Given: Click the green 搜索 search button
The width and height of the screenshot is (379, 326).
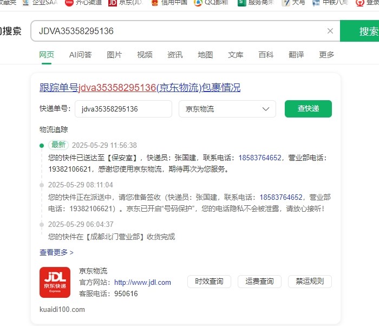Looking at the screenshot, I should [x=360, y=31].
